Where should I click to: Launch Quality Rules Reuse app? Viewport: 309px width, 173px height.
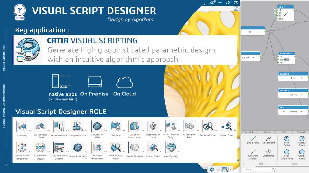click(189, 126)
